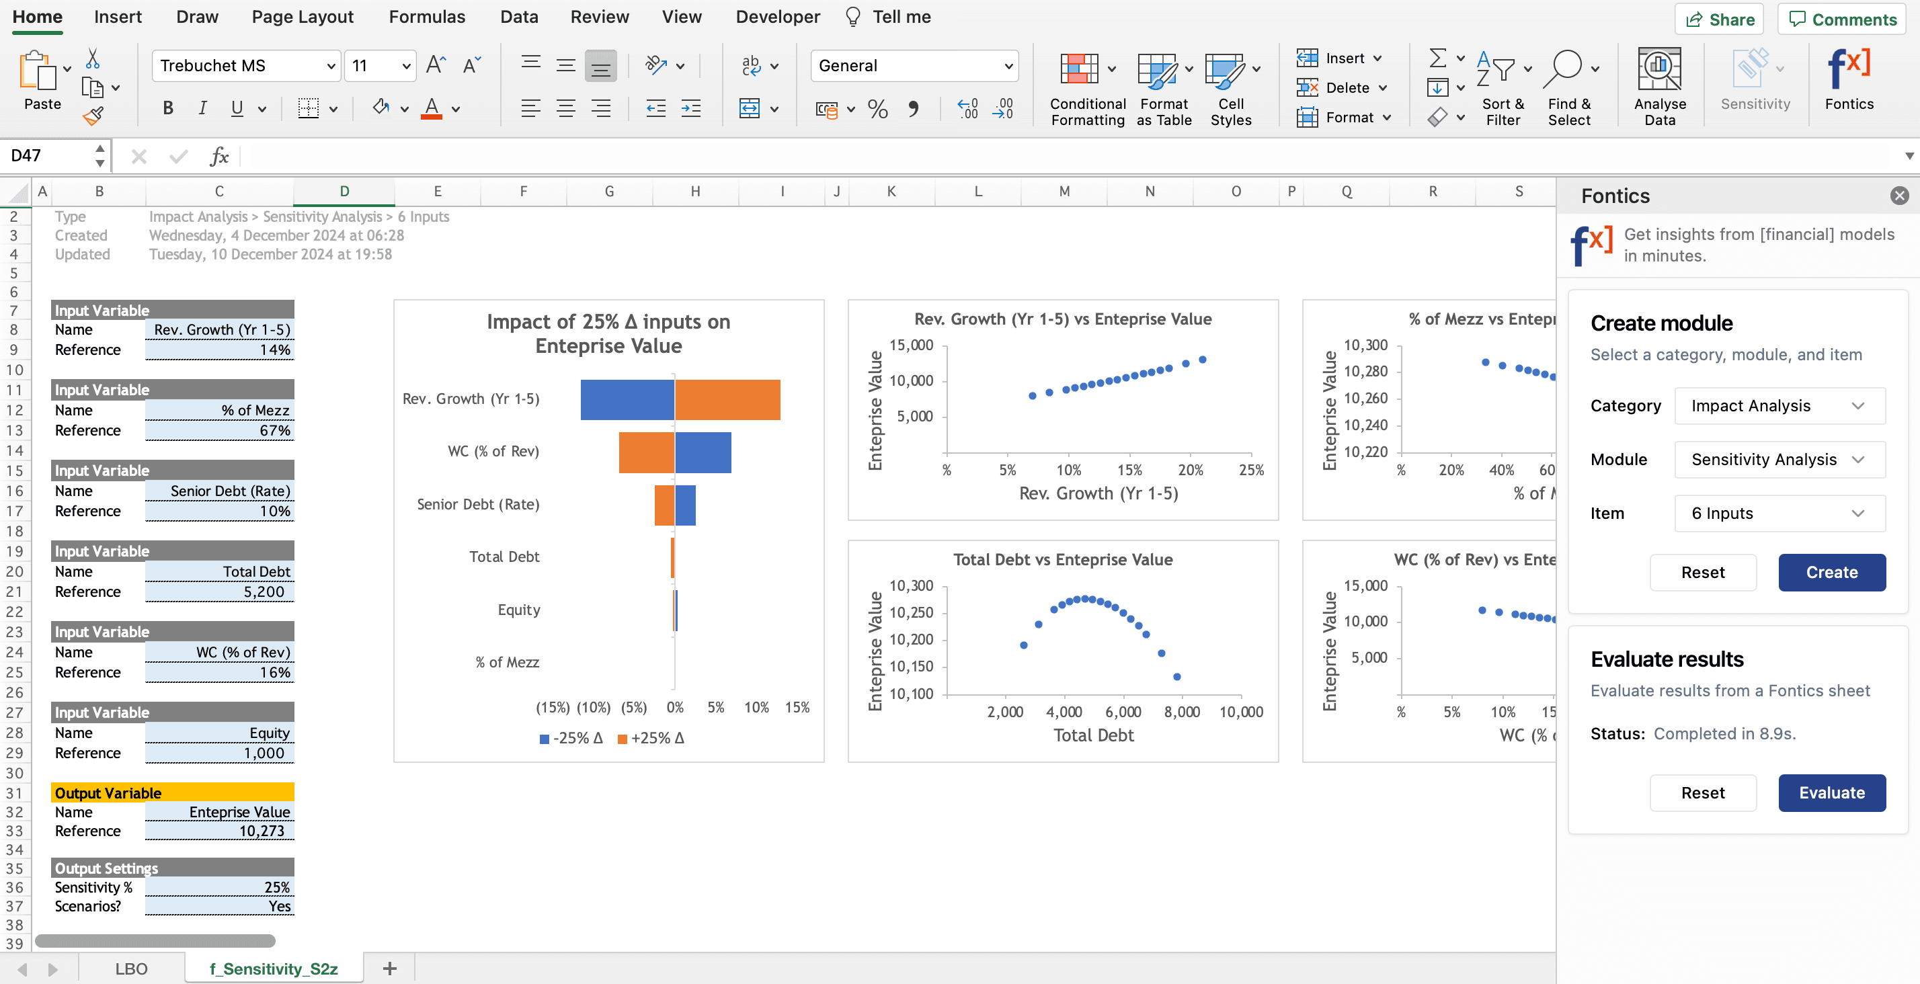Switch to the Formulas ribbon tab
The width and height of the screenshot is (1920, 984).
426,16
